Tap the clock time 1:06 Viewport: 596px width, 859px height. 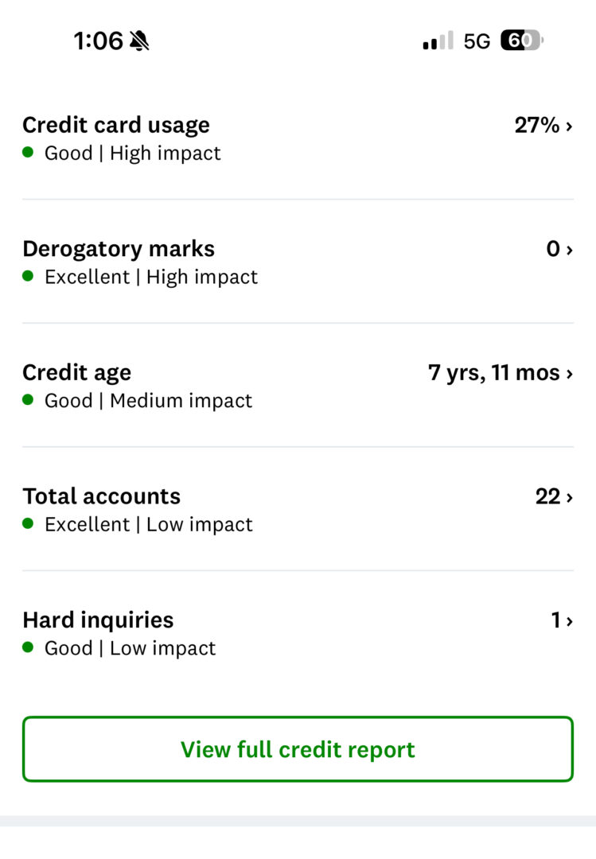click(x=98, y=41)
